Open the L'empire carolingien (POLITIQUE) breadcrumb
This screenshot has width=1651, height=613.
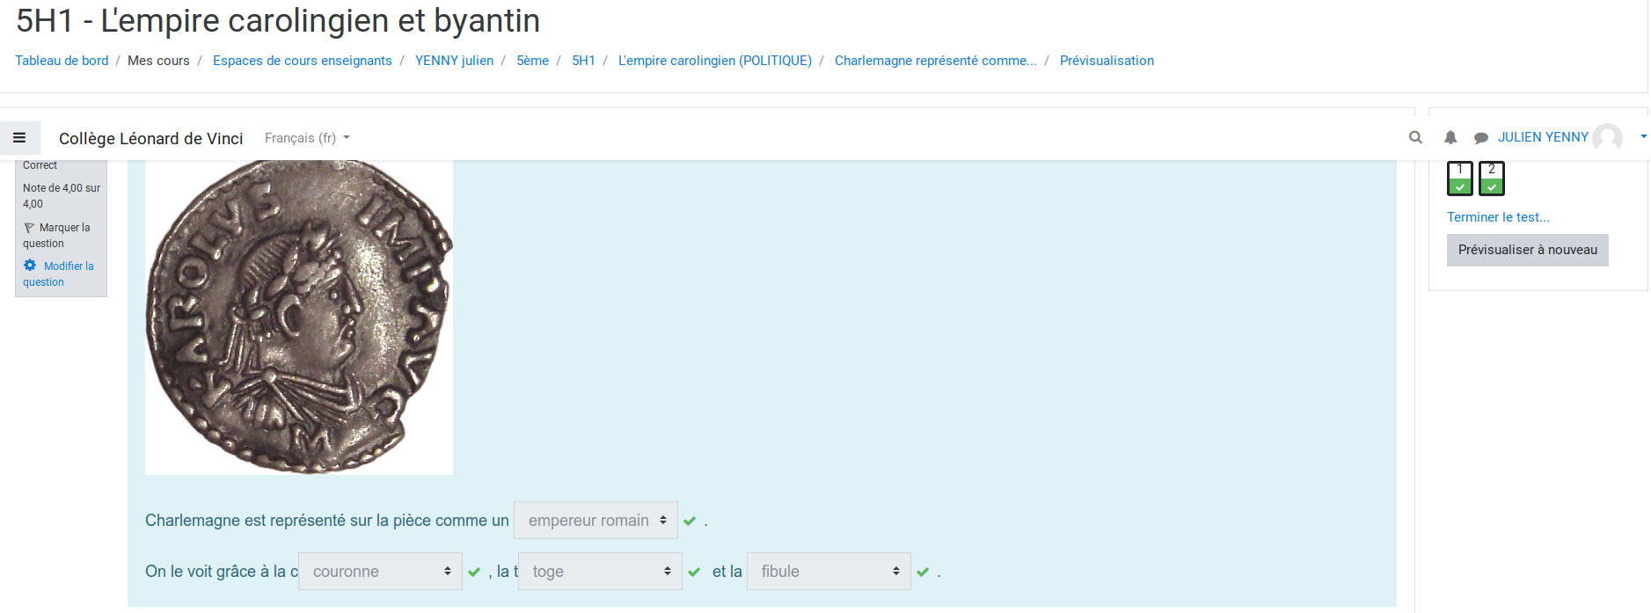pos(715,61)
